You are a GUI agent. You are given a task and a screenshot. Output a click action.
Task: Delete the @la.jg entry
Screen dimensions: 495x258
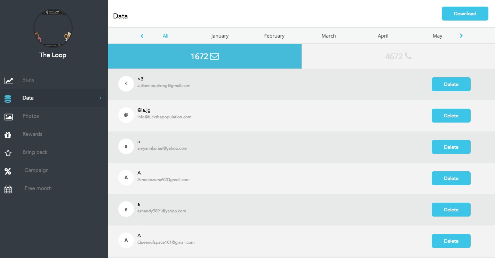point(451,116)
